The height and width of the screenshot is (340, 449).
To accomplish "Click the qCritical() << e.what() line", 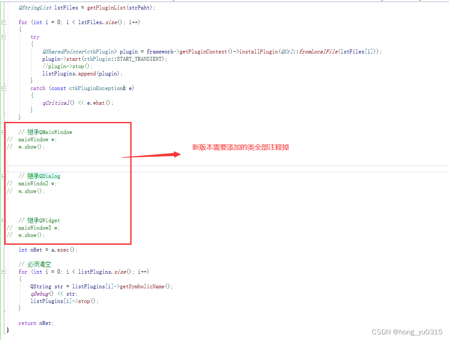I will (x=78, y=103).
